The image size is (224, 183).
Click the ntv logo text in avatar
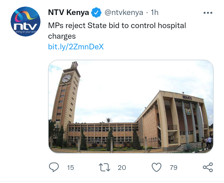point(26,26)
